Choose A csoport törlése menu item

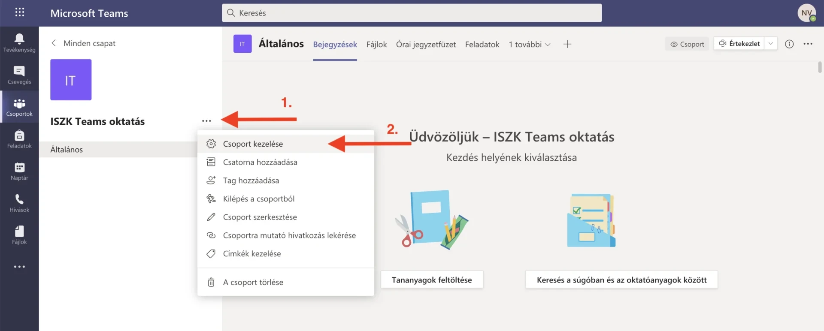click(x=286, y=282)
